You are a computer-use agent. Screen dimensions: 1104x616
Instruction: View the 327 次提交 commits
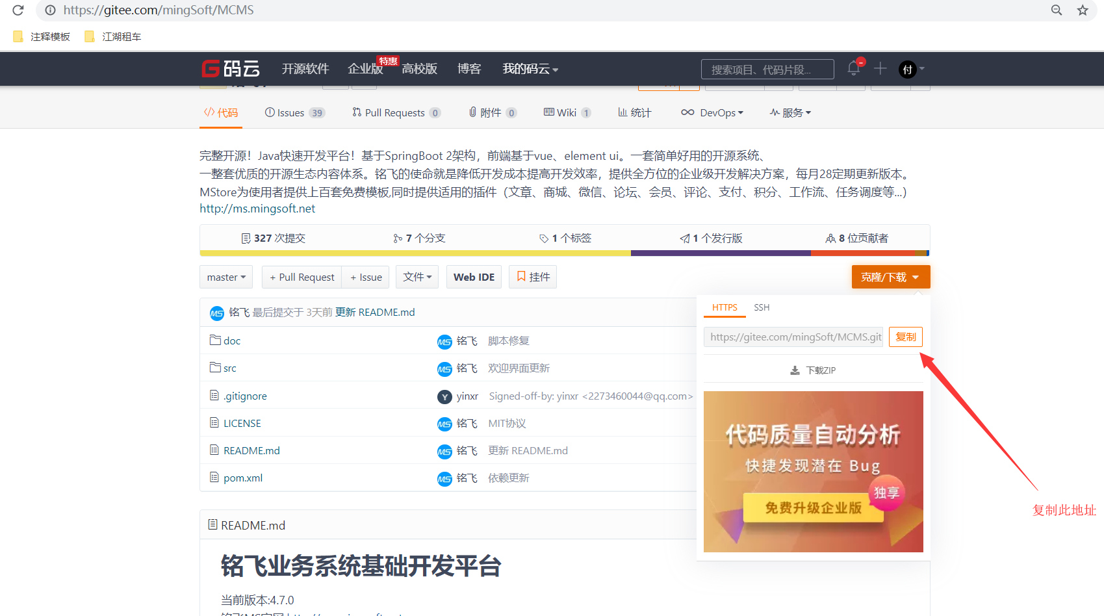[273, 238]
